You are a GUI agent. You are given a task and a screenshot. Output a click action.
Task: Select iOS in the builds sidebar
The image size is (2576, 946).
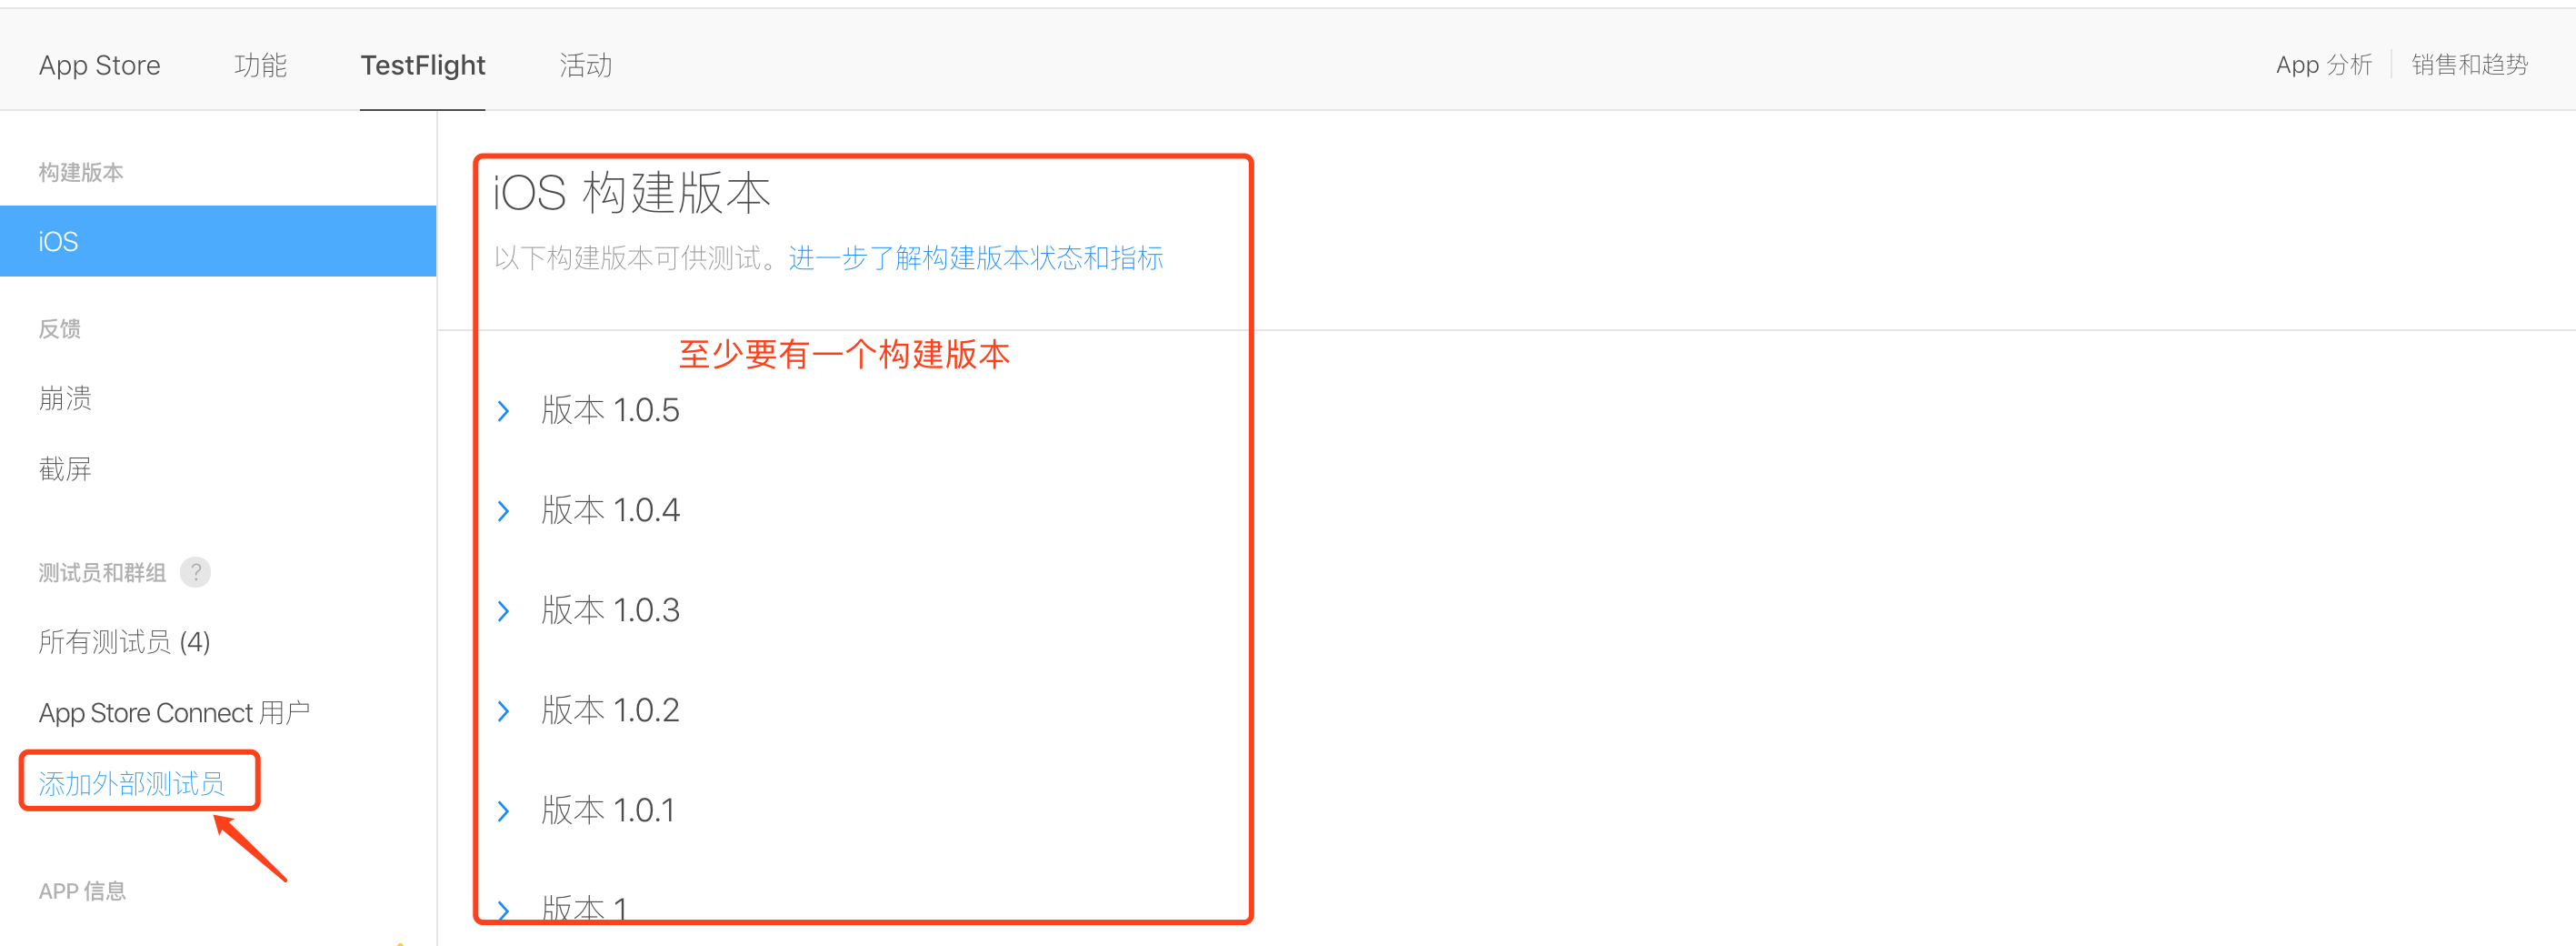[x=218, y=241]
